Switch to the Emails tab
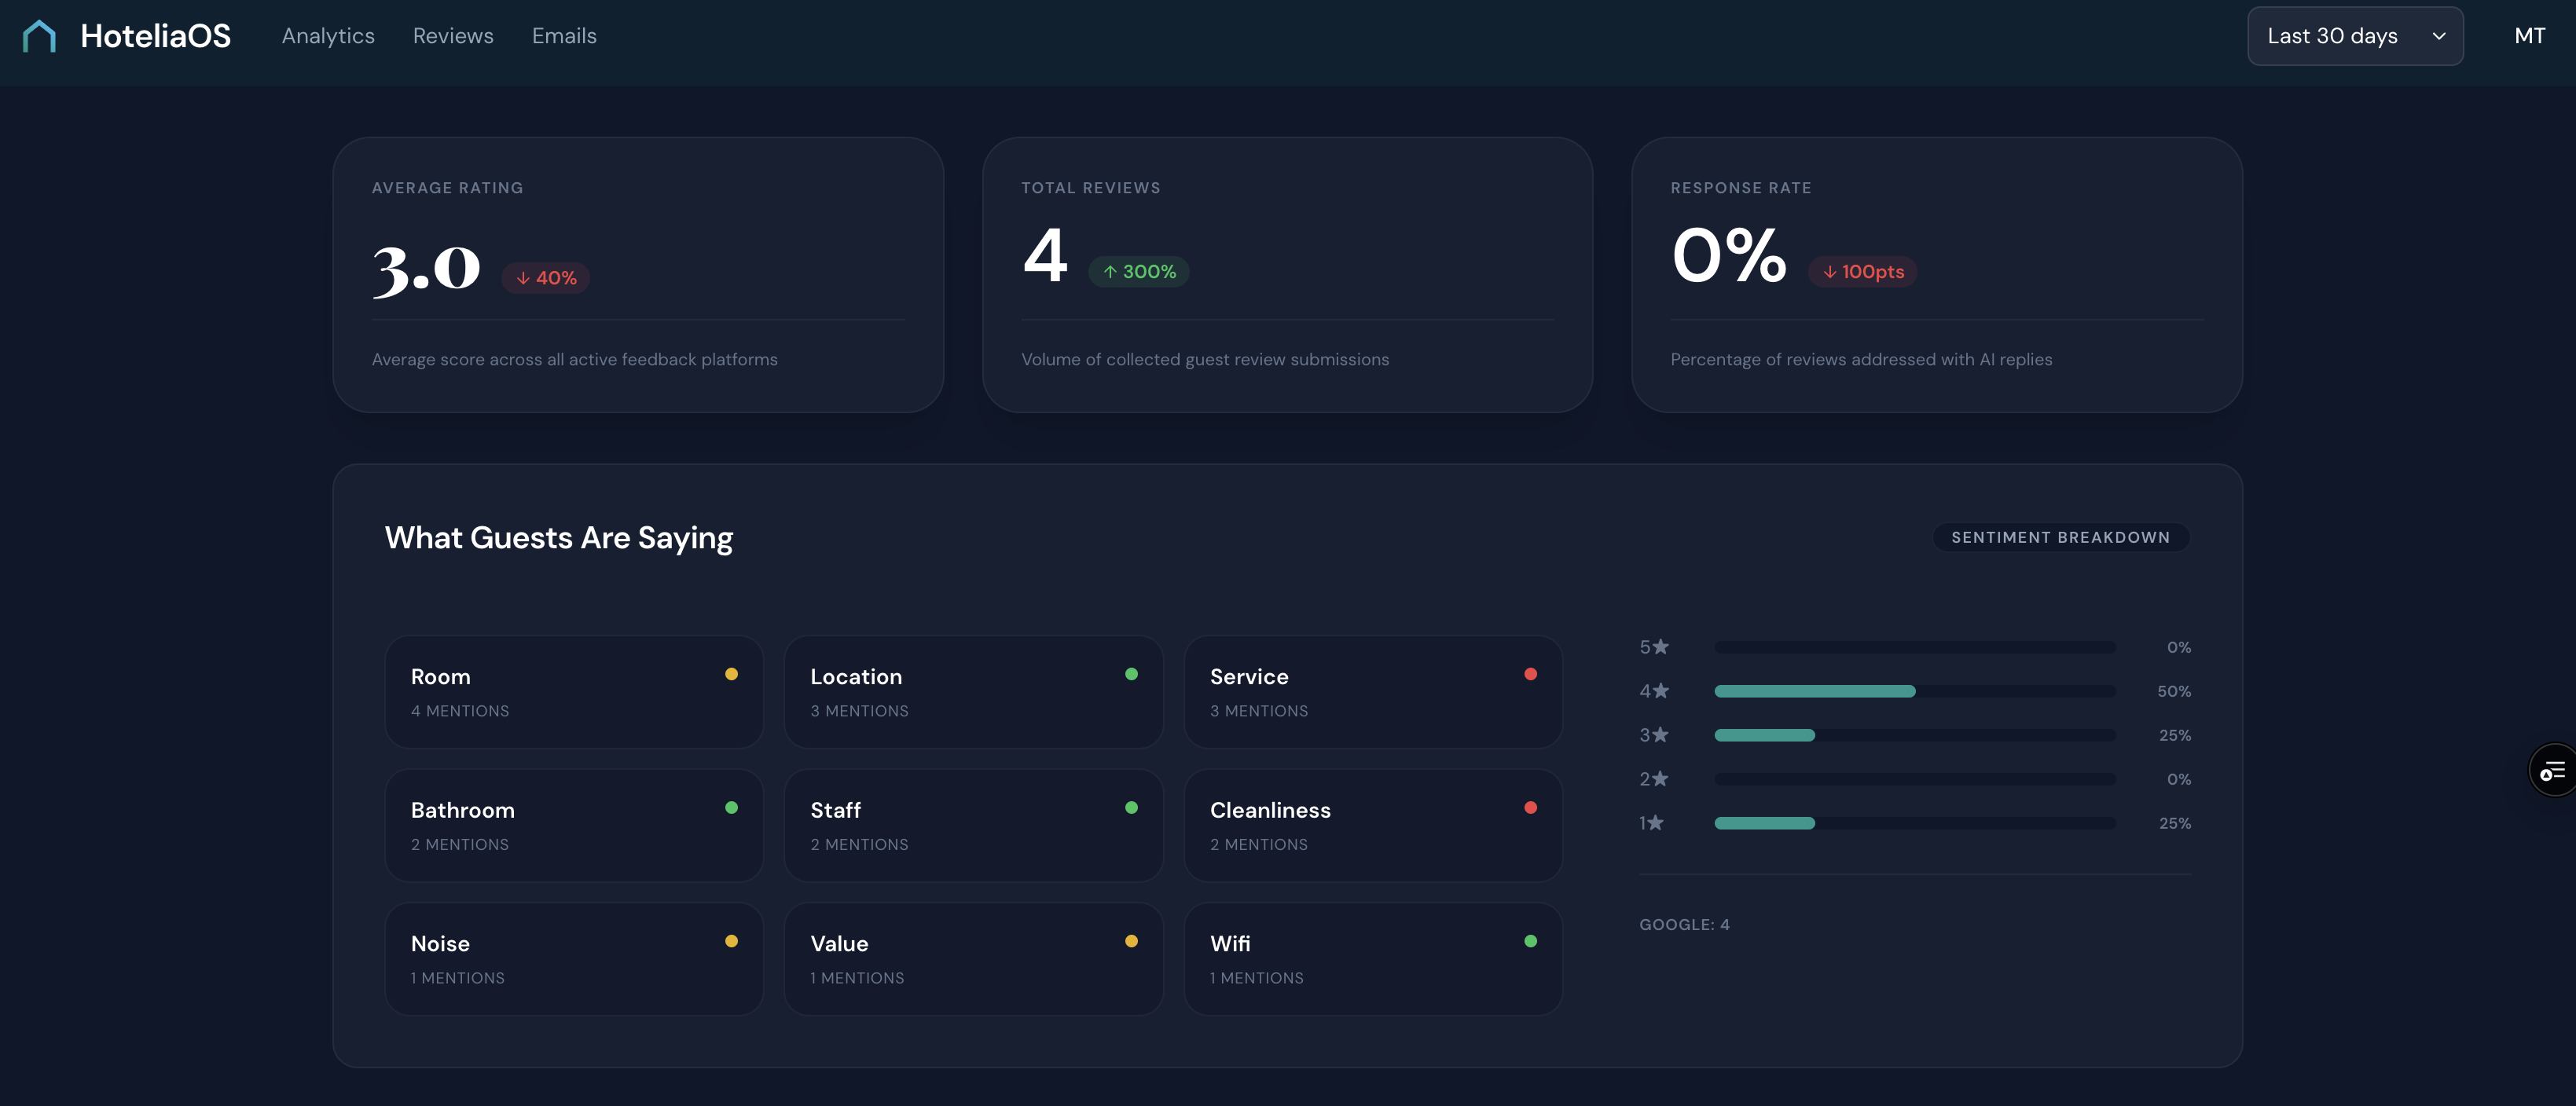Image resolution: width=2576 pixels, height=1106 pixels. click(564, 36)
